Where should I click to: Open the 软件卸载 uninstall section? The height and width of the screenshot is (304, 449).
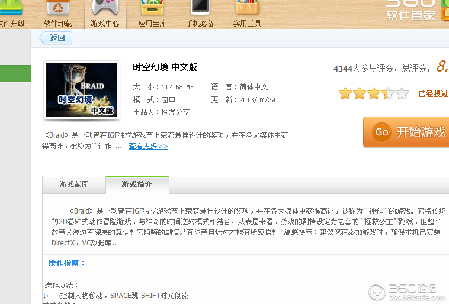pyautogui.click(x=57, y=14)
